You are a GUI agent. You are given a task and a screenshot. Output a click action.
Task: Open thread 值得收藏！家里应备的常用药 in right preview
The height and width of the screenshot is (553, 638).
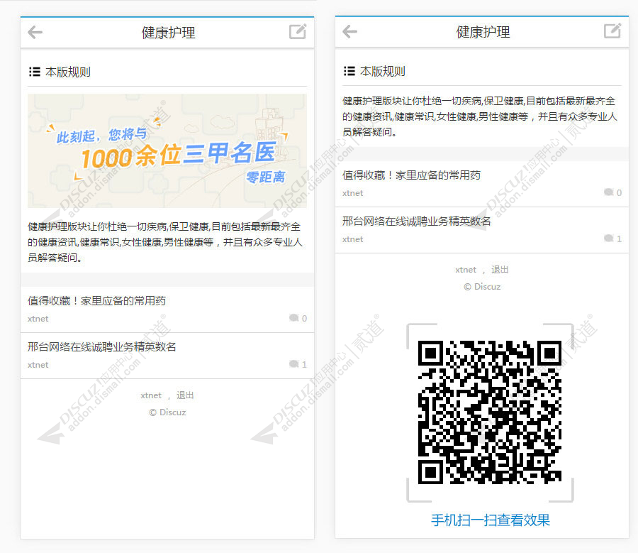tap(411, 175)
